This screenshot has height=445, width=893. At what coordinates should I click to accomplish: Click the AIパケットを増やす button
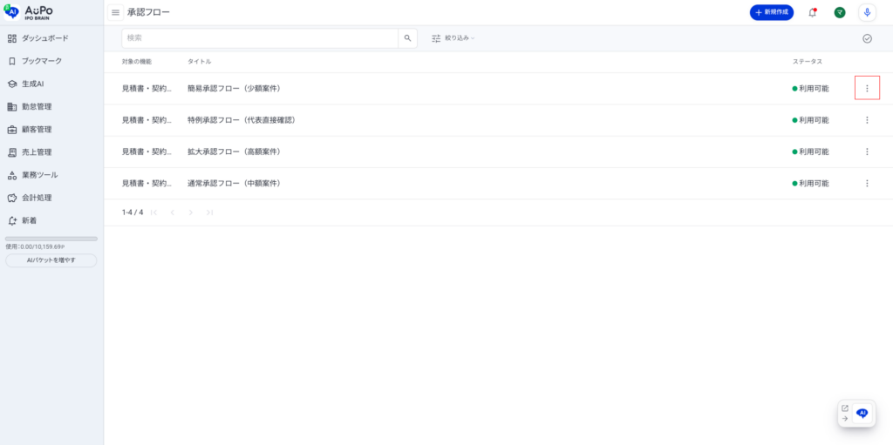tap(51, 260)
